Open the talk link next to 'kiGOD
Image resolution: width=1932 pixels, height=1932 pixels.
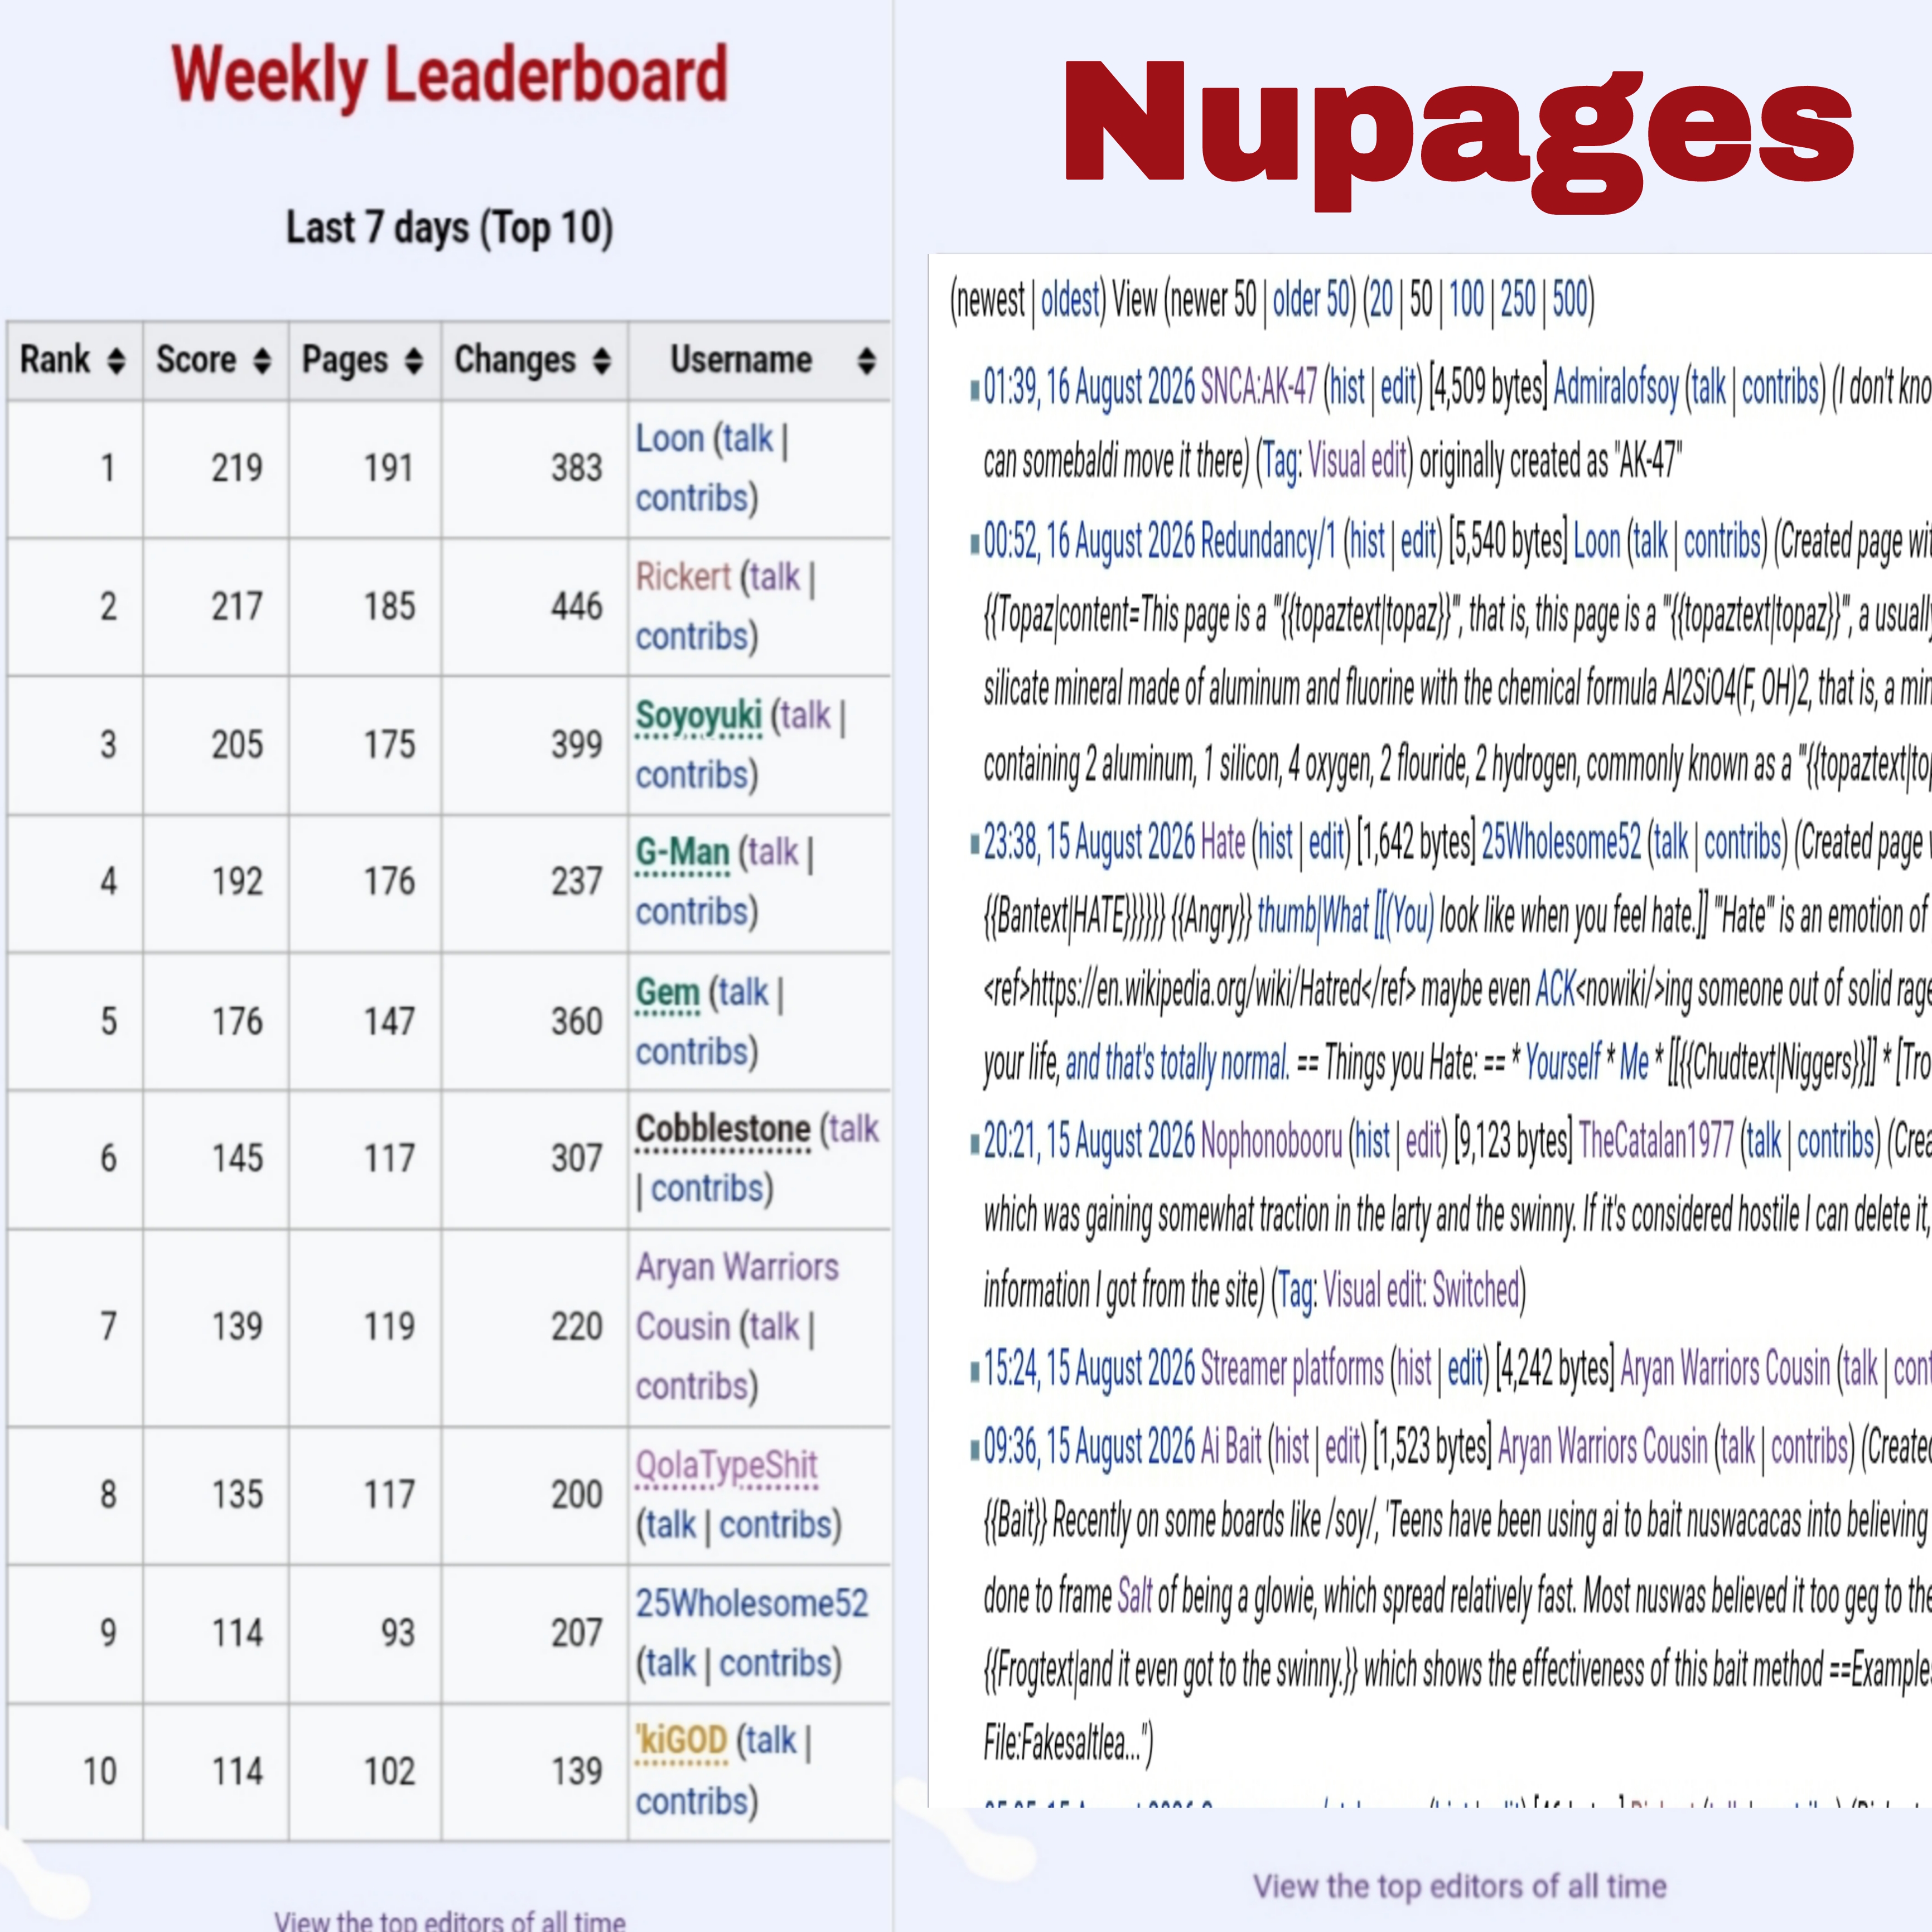coord(772,1741)
